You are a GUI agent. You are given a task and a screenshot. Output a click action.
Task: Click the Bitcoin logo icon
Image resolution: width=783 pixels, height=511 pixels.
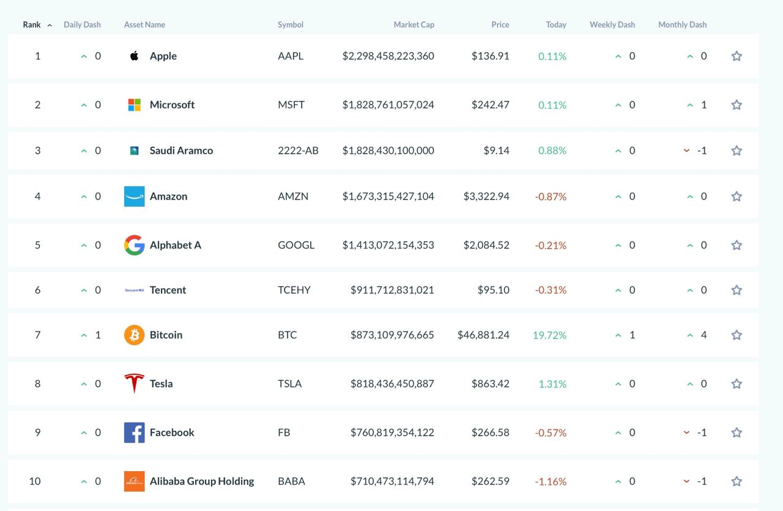[x=135, y=335]
